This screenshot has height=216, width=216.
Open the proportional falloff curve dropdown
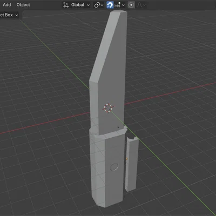[141, 5]
